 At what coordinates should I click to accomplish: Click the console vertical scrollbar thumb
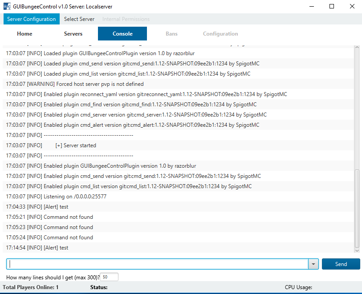pos(357,208)
